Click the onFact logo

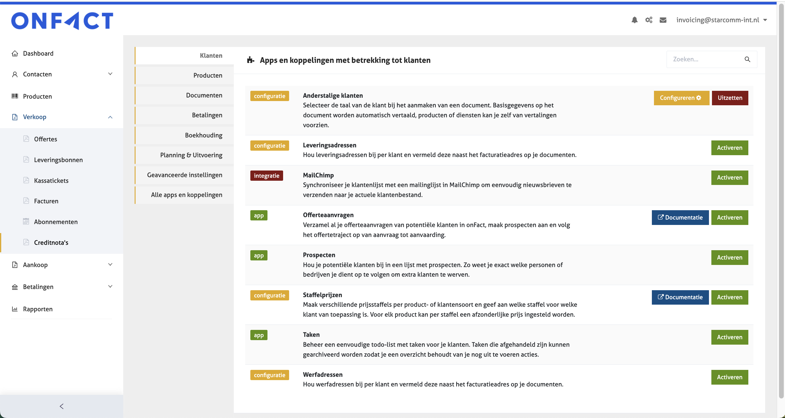[62, 21]
